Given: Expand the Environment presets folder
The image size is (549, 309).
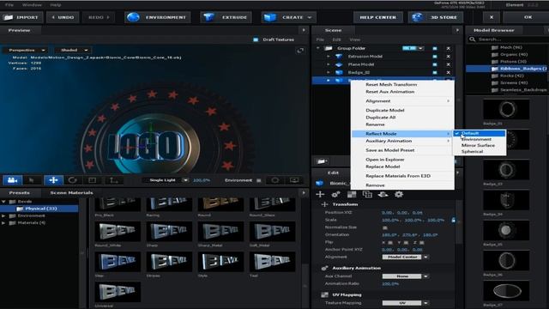Looking at the screenshot, I should (3, 215).
